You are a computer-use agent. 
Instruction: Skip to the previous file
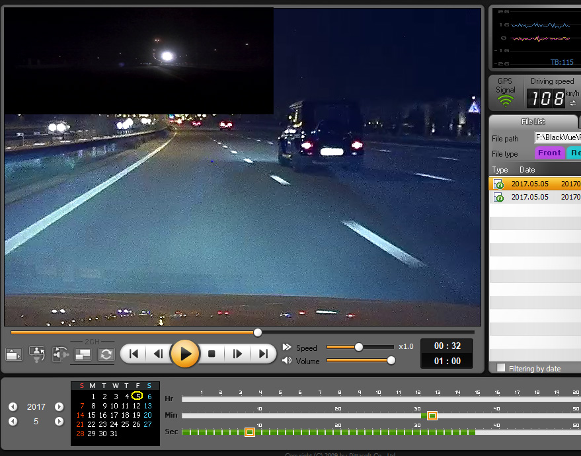pos(134,354)
